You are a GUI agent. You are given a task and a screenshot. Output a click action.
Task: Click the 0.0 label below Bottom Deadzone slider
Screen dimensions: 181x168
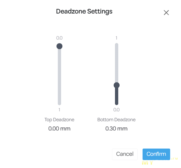[116, 110]
